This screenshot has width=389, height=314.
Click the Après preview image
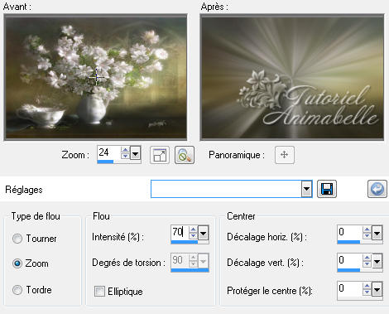[x=292, y=77]
